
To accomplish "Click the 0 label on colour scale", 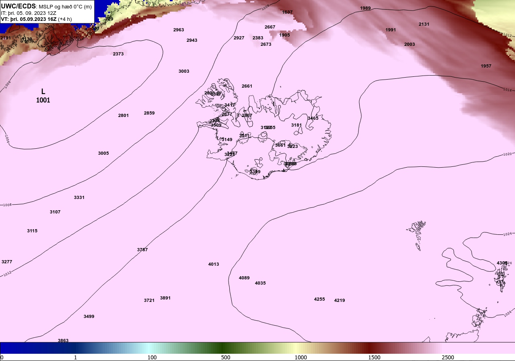I will (2, 357).
